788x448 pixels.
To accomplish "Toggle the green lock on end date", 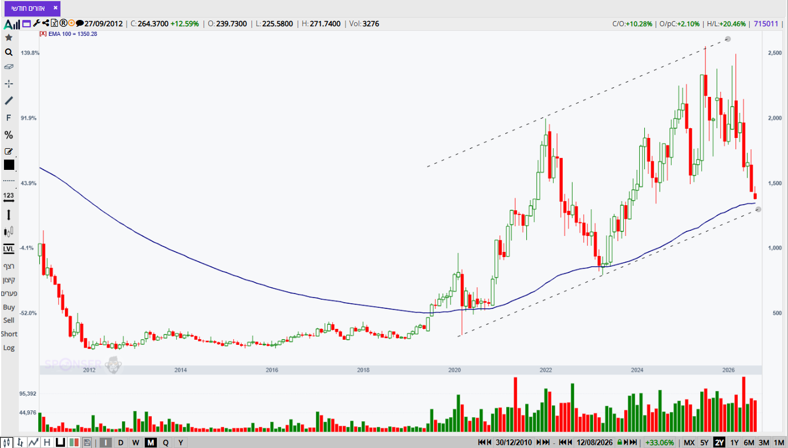I will click(620, 442).
